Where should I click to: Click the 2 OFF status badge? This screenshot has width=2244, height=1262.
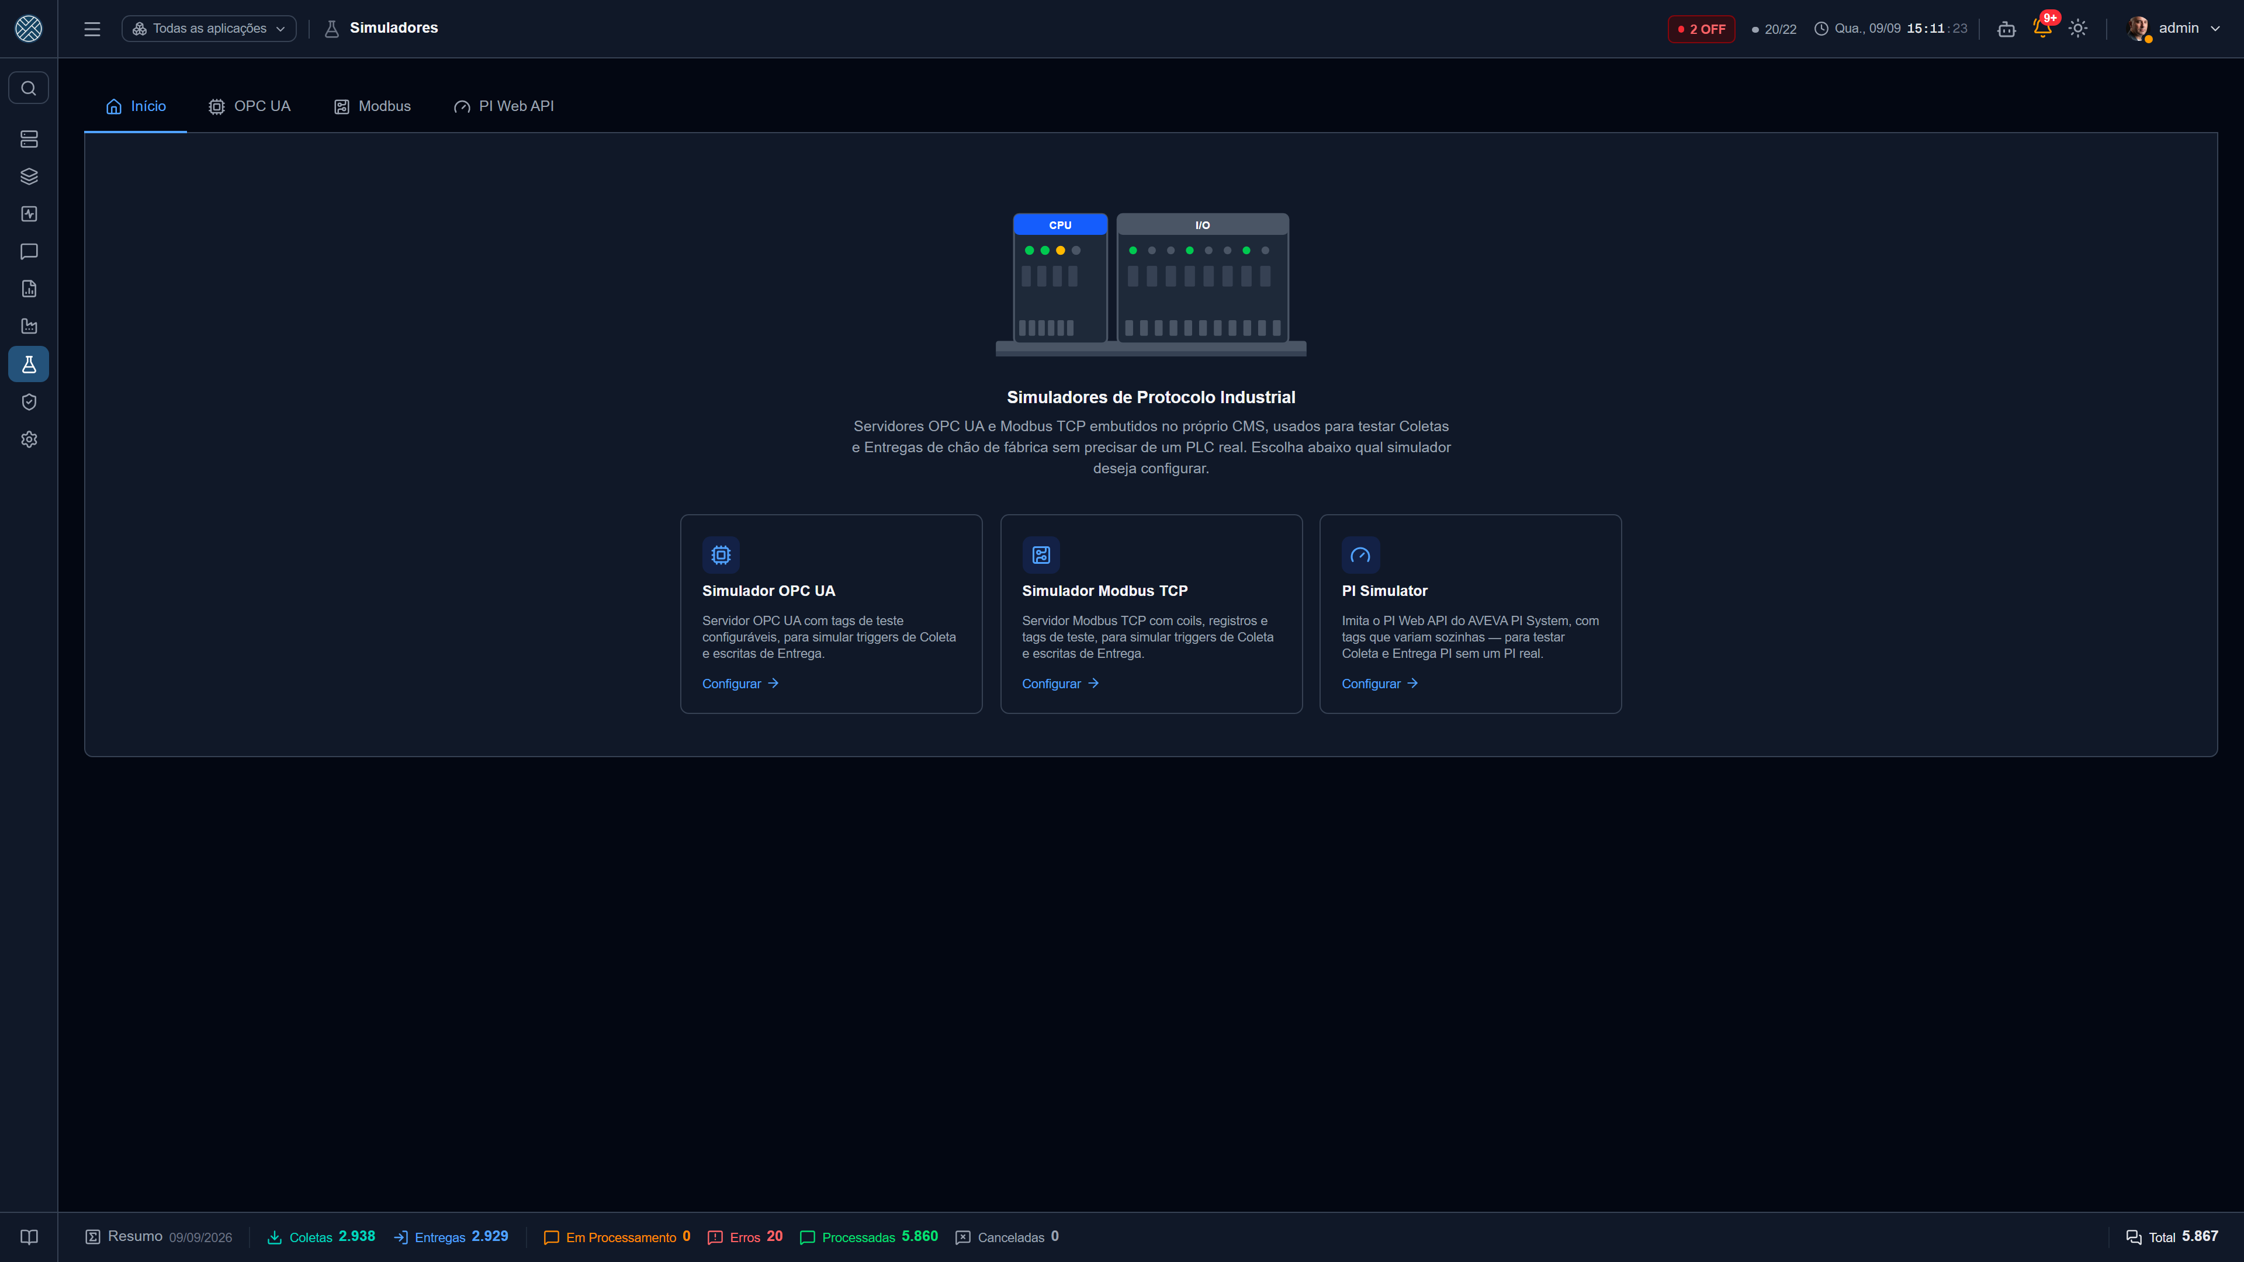tap(1701, 29)
